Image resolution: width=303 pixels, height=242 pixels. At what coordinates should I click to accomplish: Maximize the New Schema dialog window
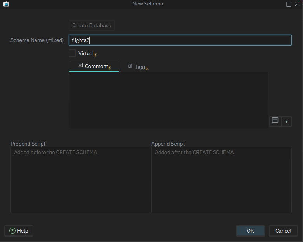point(289,4)
